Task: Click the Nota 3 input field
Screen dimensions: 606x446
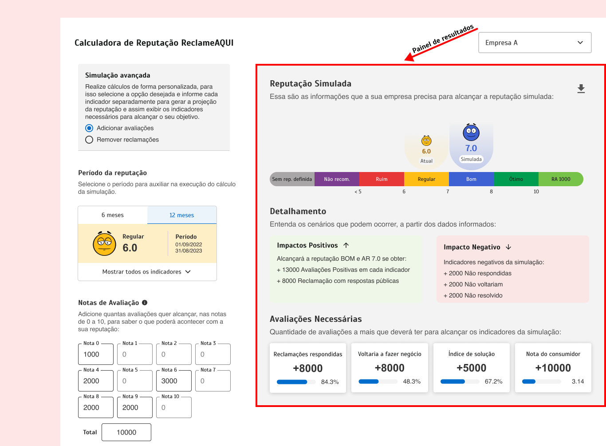Action: click(213, 354)
